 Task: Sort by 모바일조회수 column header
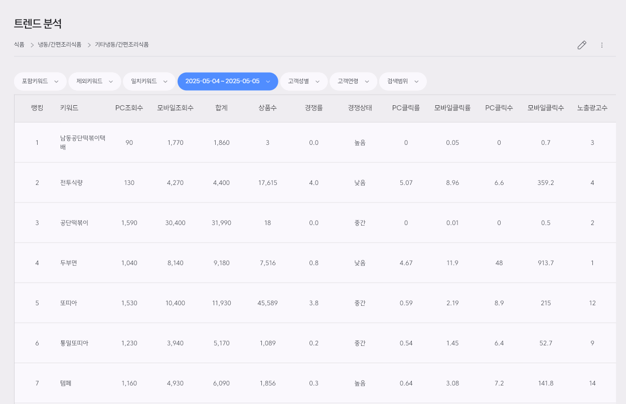[x=176, y=108]
